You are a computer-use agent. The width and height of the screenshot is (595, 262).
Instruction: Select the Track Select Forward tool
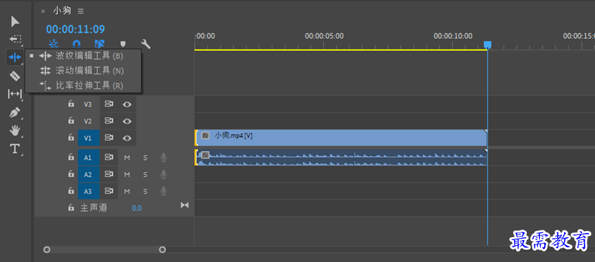(x=15, y=39)
